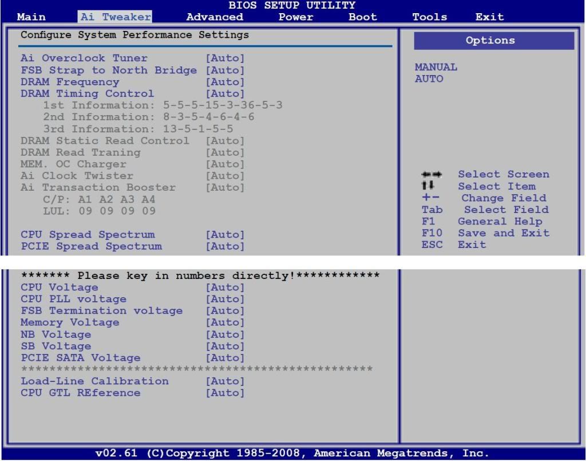
Task: Open the Main tab
Action: point(31,17)
